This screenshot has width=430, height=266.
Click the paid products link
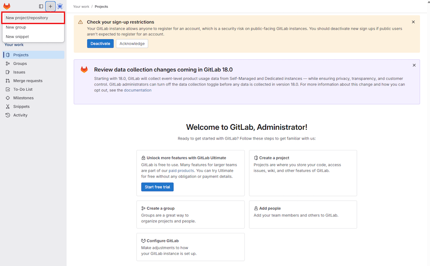(181, 170)
